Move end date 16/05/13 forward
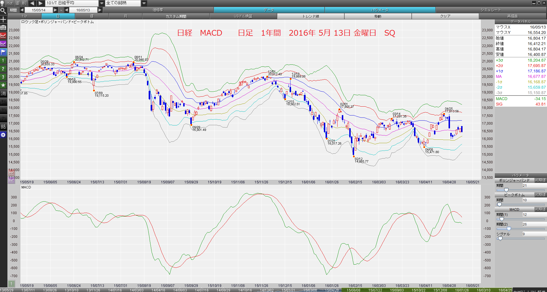Screen dimensions: 547x292 click(100, 10)
